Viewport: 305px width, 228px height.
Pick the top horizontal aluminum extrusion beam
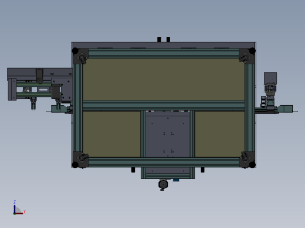(164, 53)
